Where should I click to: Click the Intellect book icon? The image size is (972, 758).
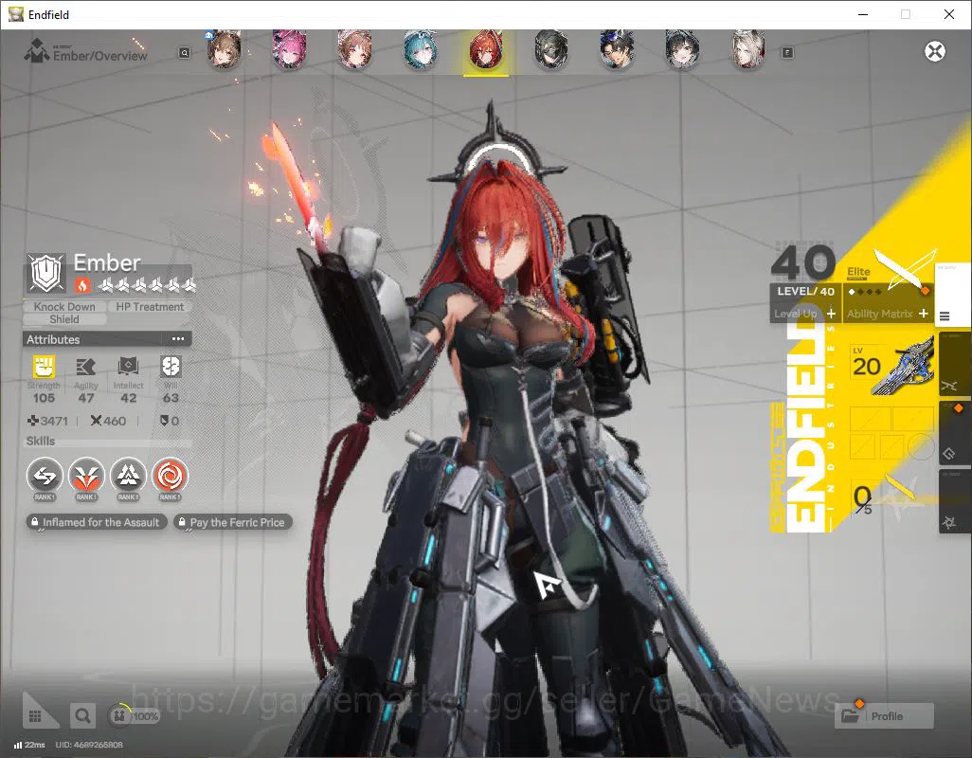128,367
